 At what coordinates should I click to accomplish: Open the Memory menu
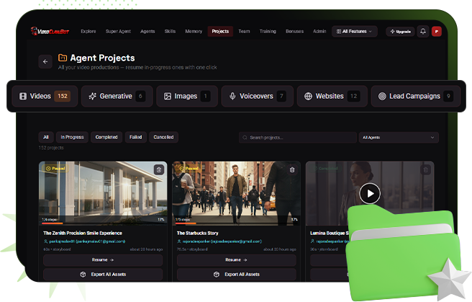point(194,31)
